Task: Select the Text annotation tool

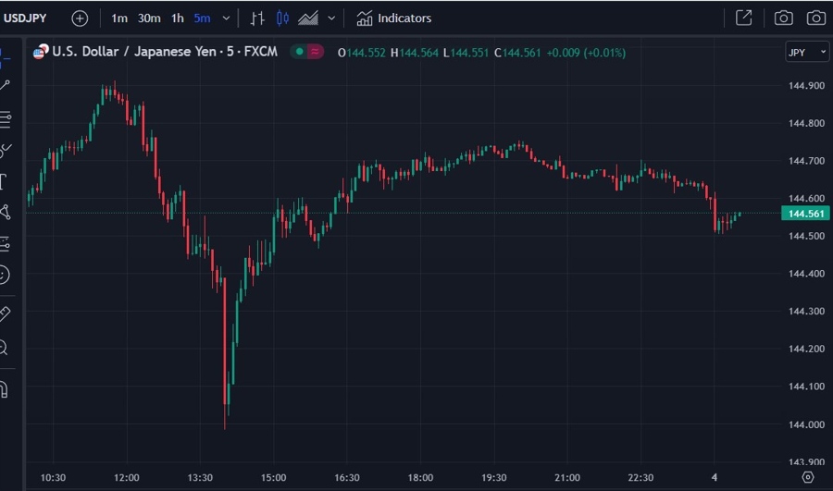Action: tap(3, 181)
